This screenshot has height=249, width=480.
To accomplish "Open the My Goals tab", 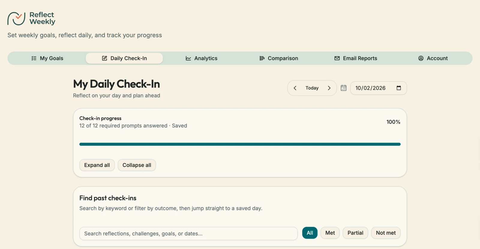I will tap(47, 58).
